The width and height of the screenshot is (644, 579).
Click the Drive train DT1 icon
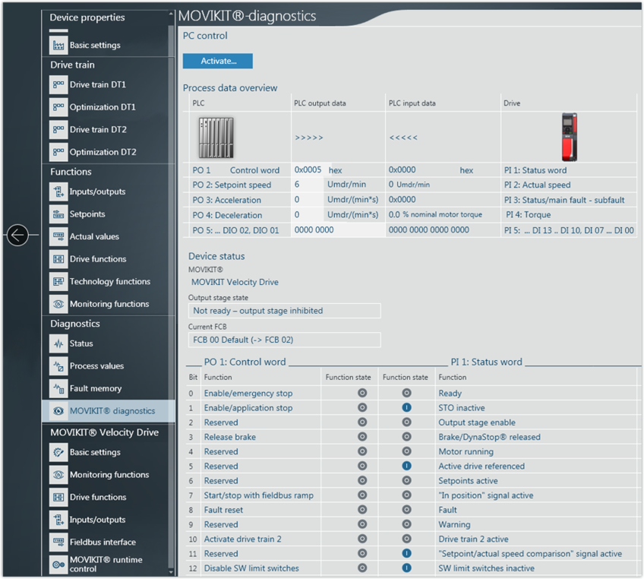pos(58,85)
